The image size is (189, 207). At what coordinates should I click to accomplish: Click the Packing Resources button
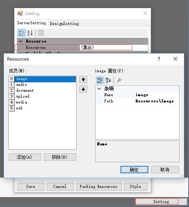(99, 186)
